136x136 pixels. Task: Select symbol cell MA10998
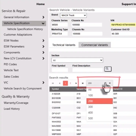pos(56,130)
